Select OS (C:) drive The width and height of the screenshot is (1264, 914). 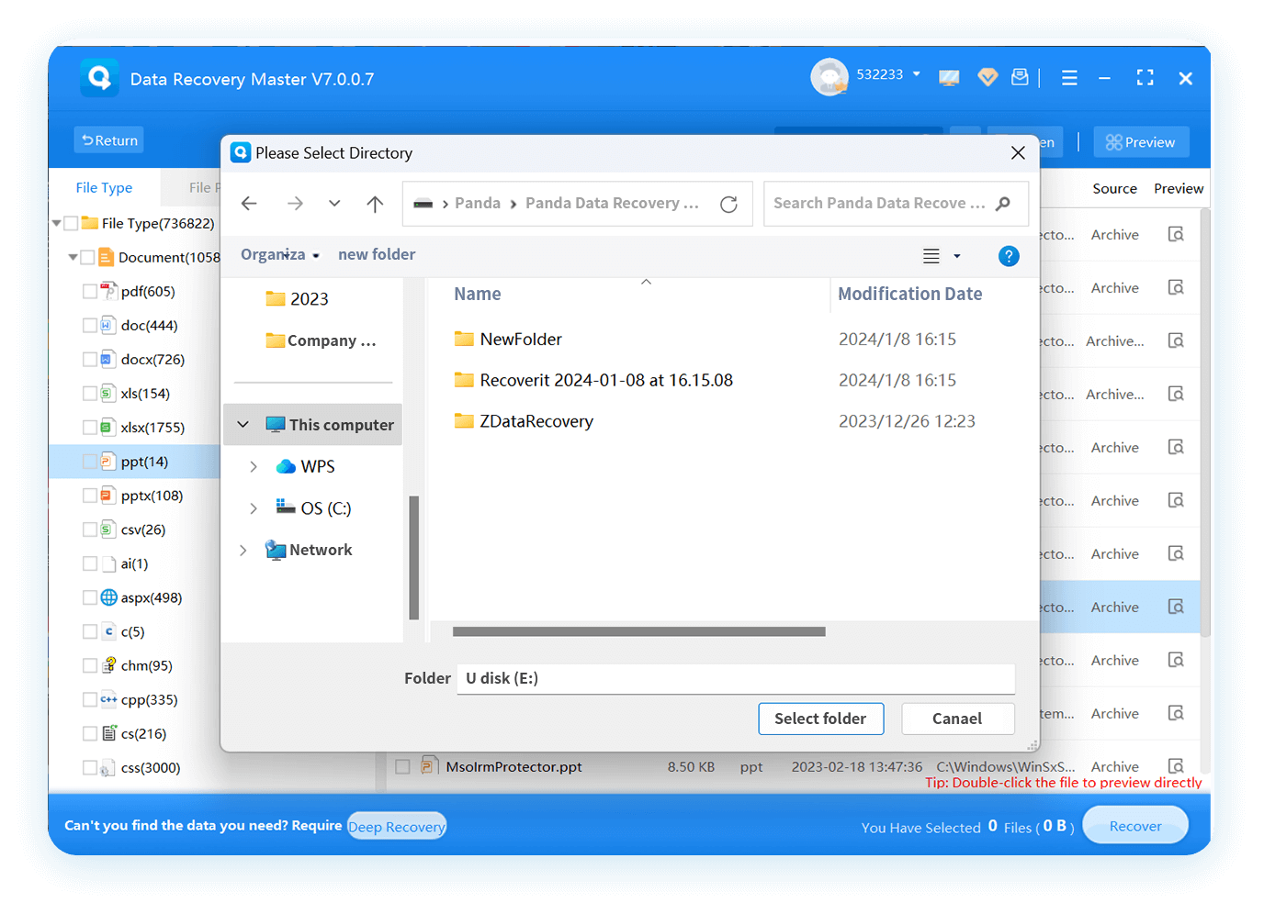tap(313, 507)
